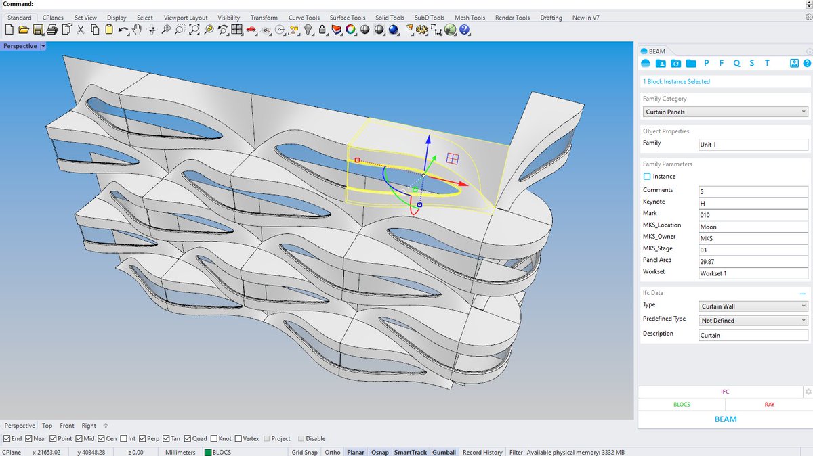
Task: Click the green BLOCS button
Action: pos(682,404)
